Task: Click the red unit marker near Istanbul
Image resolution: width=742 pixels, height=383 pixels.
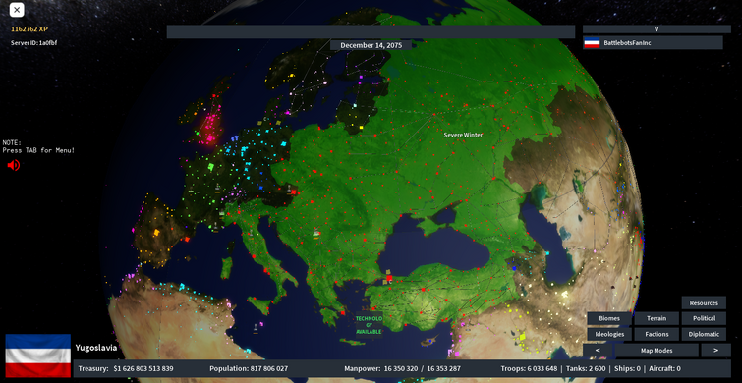Action: (389, 278)
